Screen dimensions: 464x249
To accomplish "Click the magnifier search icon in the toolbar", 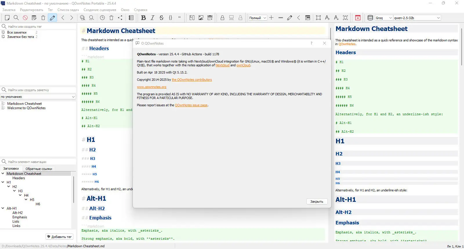I will (16, 18).
